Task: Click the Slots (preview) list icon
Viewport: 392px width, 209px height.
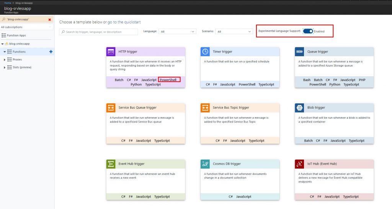Action: click(x=10, y=67)
